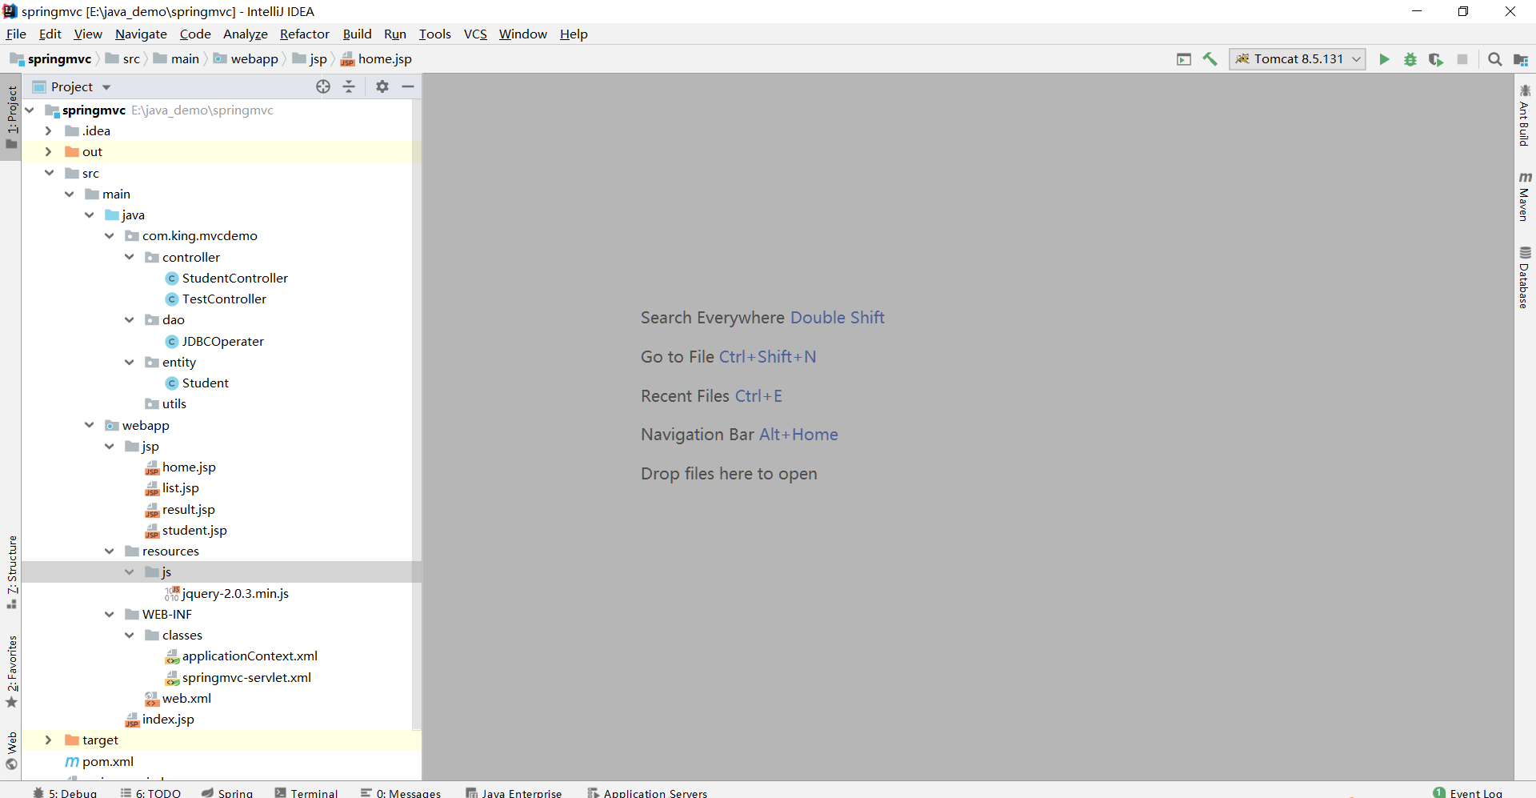Open the VCS menu
1536x798 pixels.
[475, 34]
